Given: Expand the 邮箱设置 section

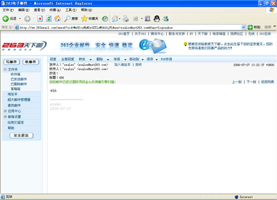Looking at the screenshot, I should pos(5,116).
